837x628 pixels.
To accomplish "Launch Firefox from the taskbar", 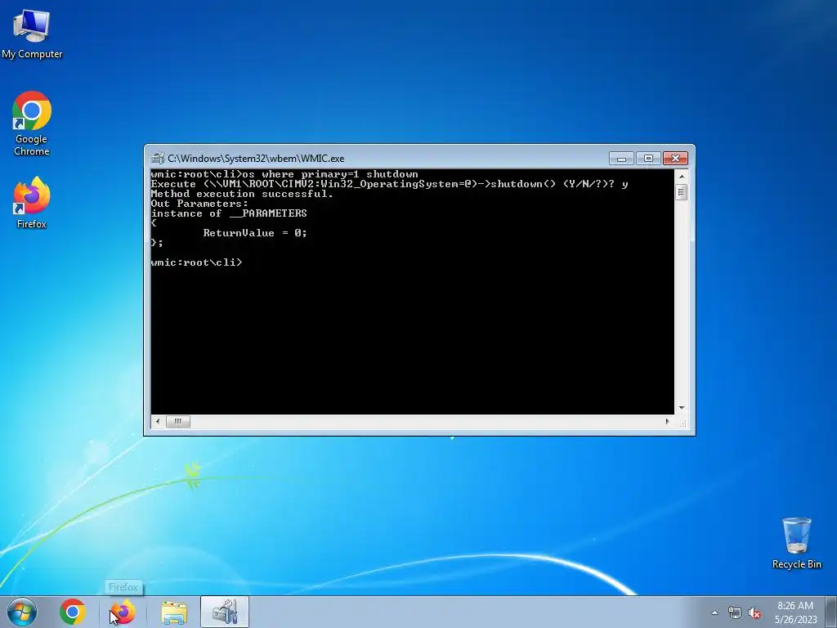I will pos(123,612).
